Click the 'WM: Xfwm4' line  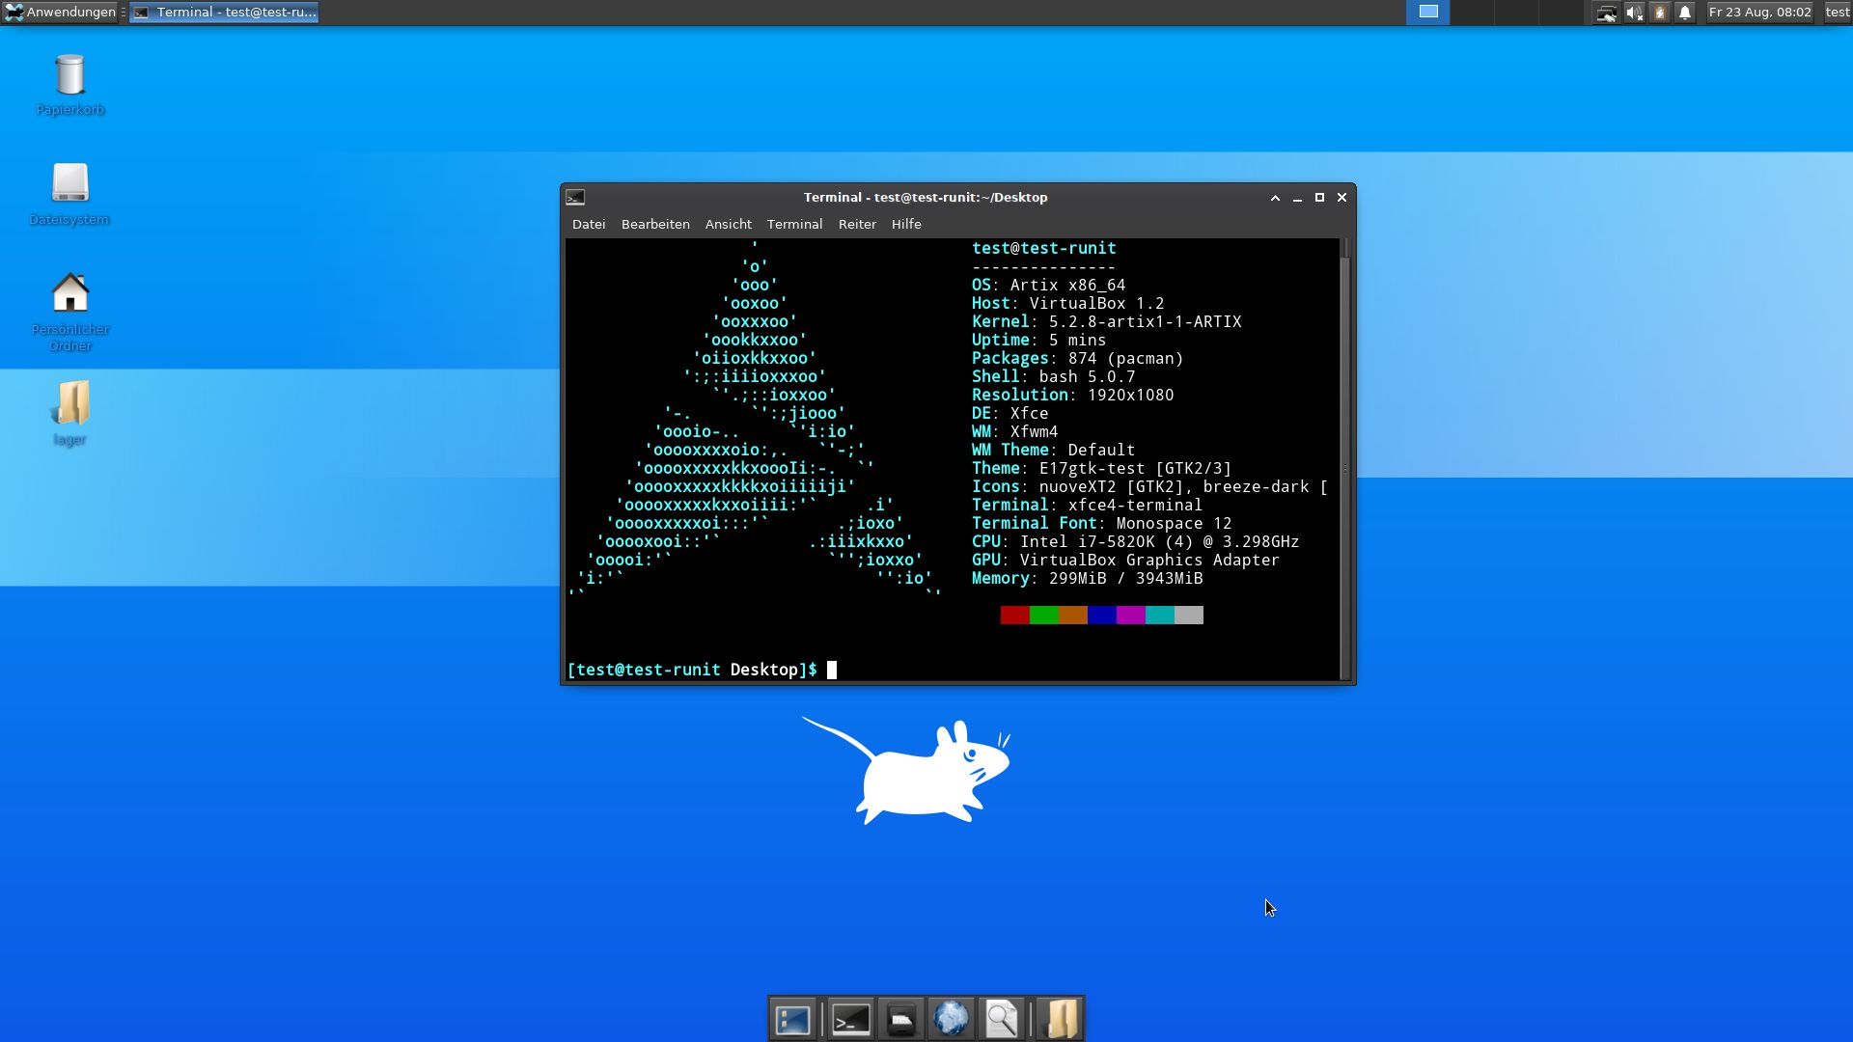pos(1014,431)
